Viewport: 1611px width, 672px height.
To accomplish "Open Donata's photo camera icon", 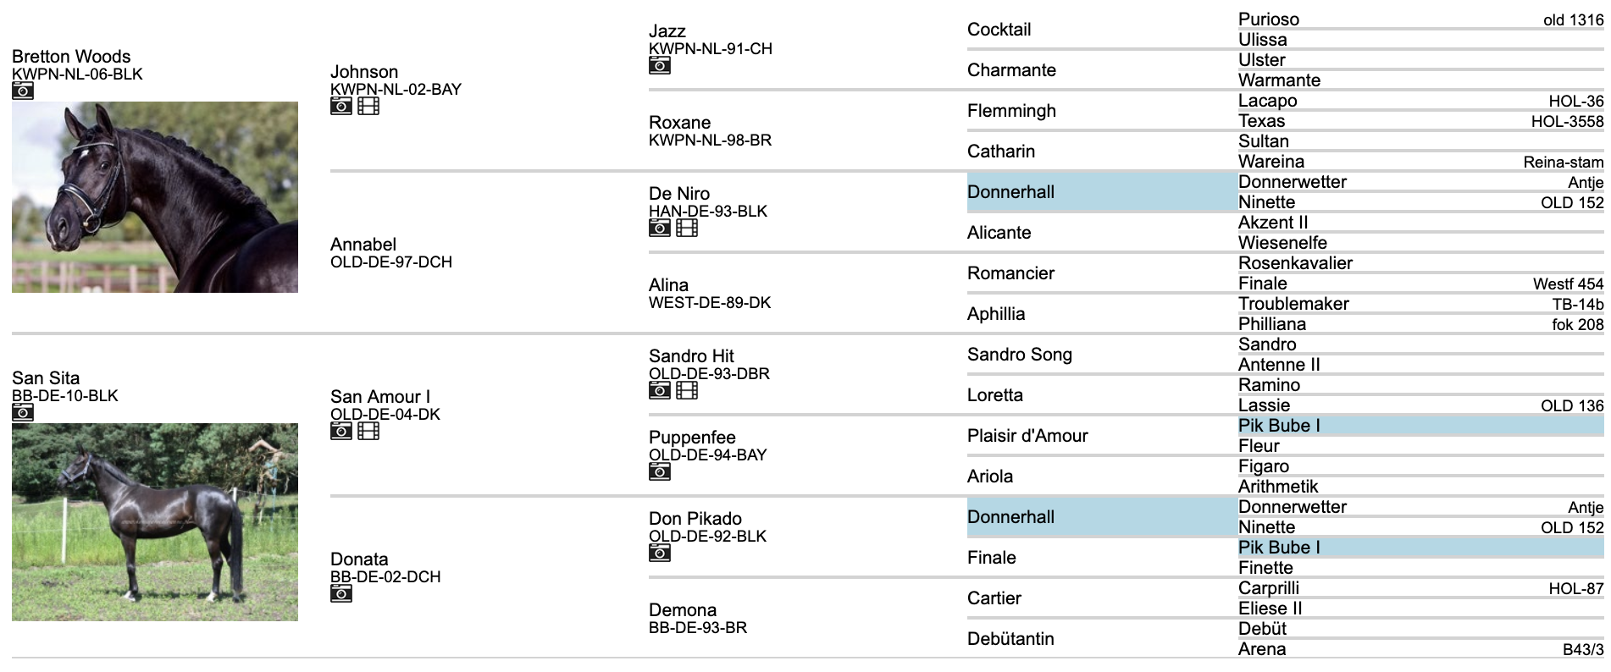I will click(x=340, y=593).
